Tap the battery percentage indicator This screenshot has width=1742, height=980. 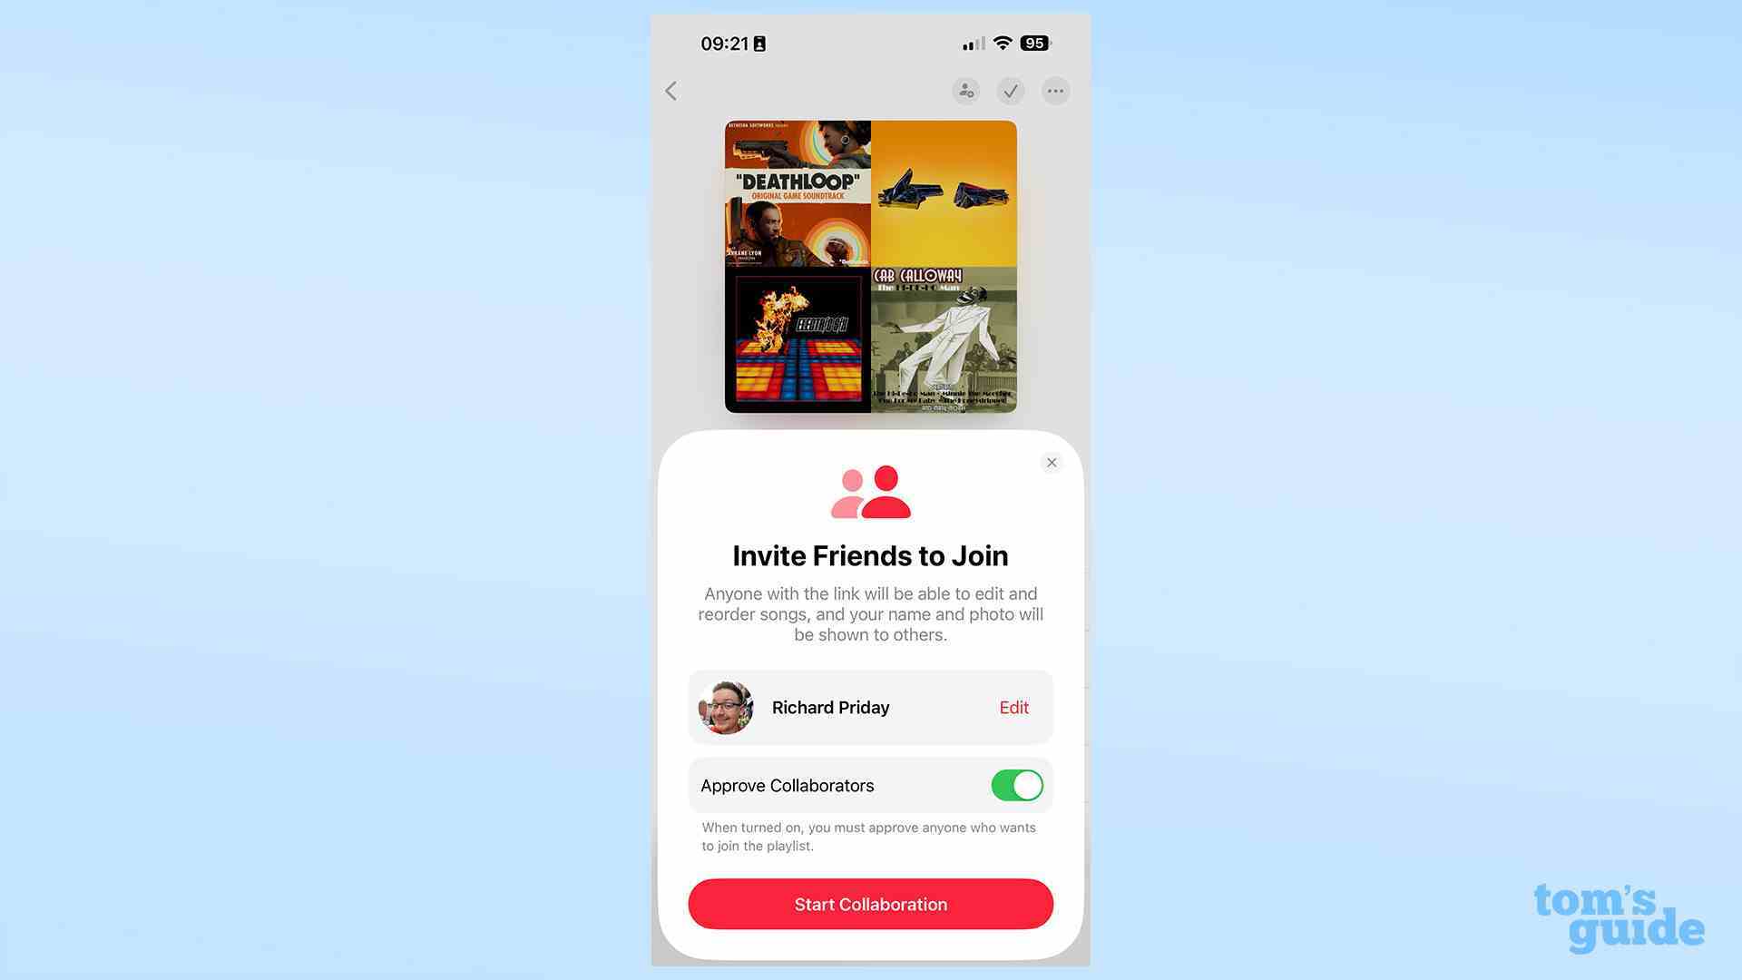pyautogui.click(x=1033, y=43)
